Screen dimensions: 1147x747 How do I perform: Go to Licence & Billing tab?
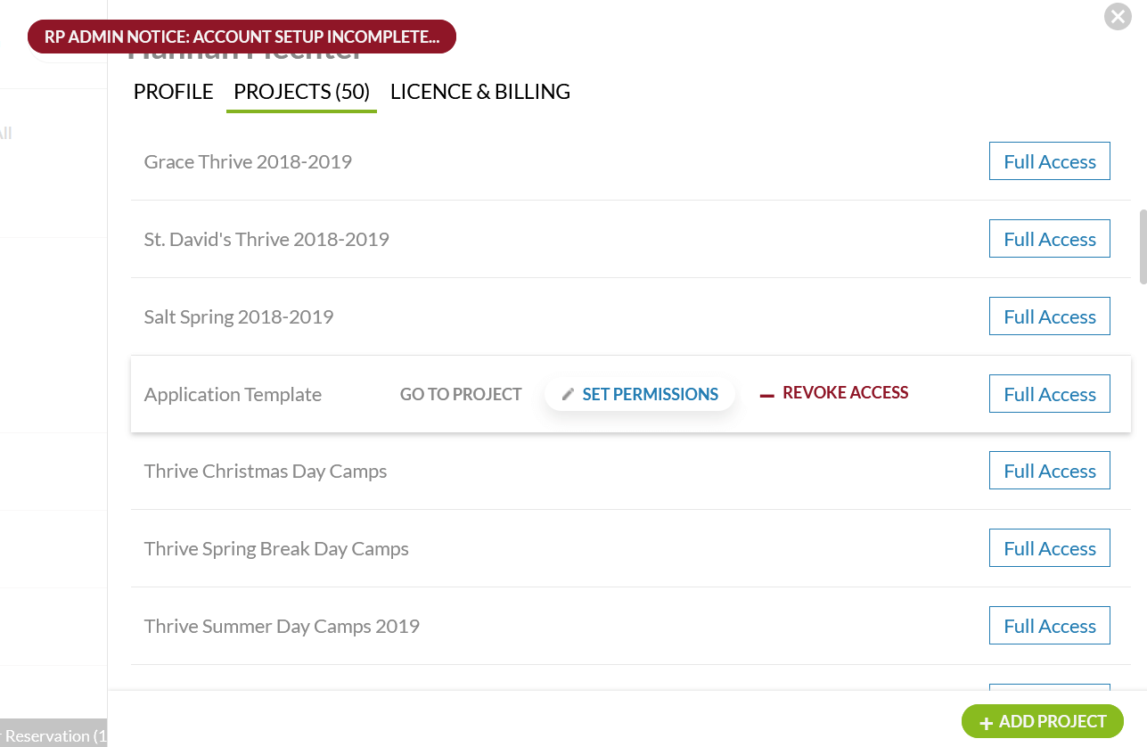pyautogui.click(x=479, y=92)
